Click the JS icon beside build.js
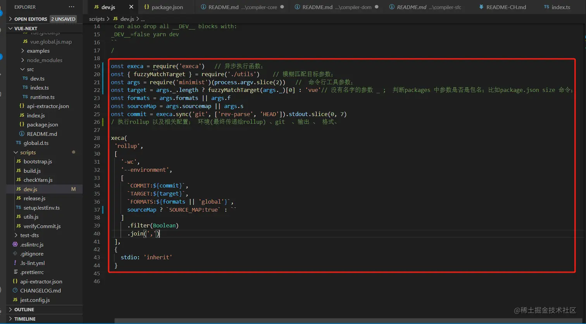This screenshot has width=586, height=324. (19, 171)
